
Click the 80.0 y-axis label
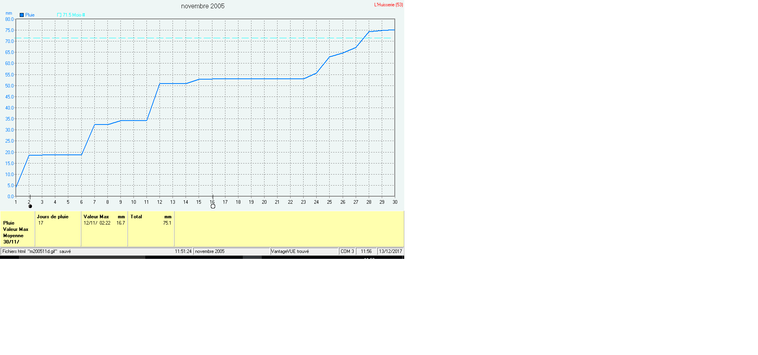click(9, 19)
